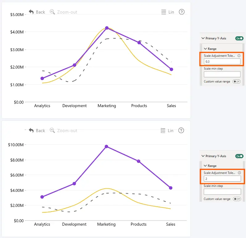The width and height of the screenshot is (246, 238).
Task: Click the Marketing axis label in top chart
Action: point(107,106)
